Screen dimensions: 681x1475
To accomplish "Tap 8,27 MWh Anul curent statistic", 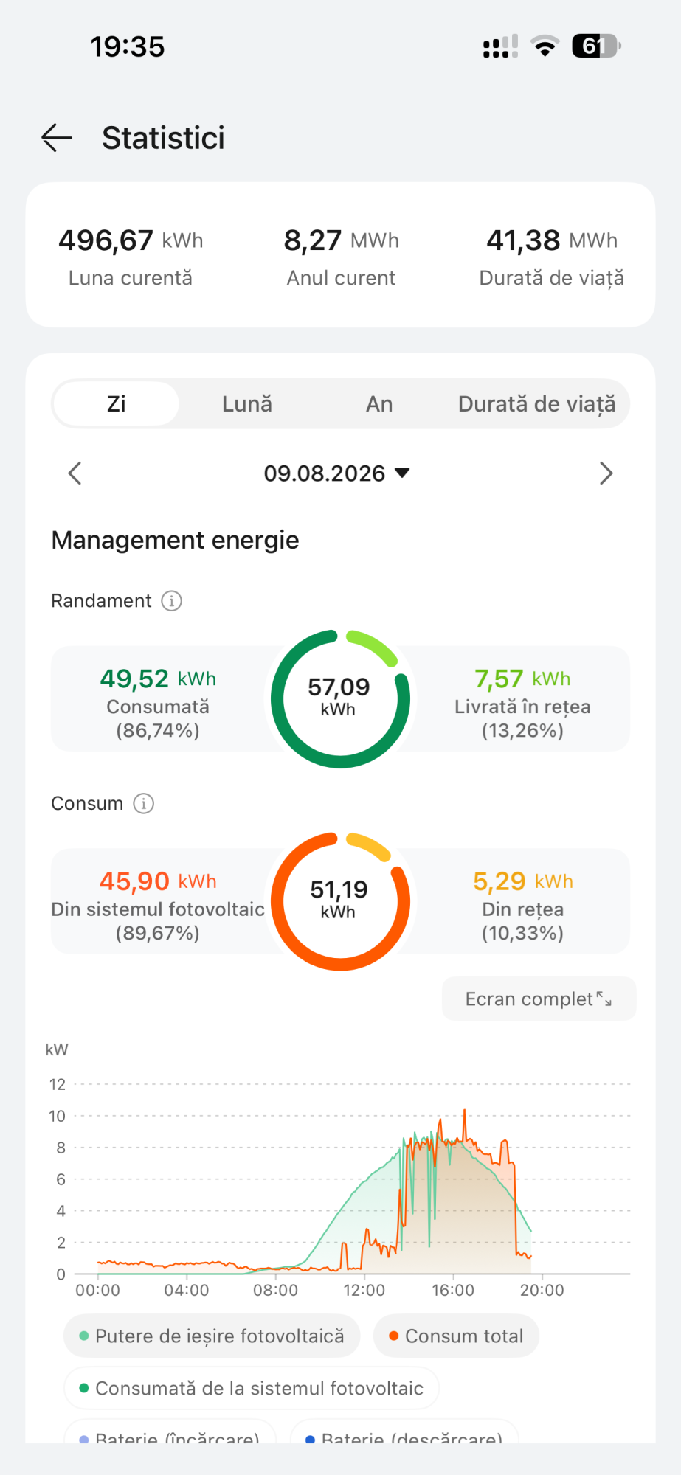I will [x=341, y=256].
